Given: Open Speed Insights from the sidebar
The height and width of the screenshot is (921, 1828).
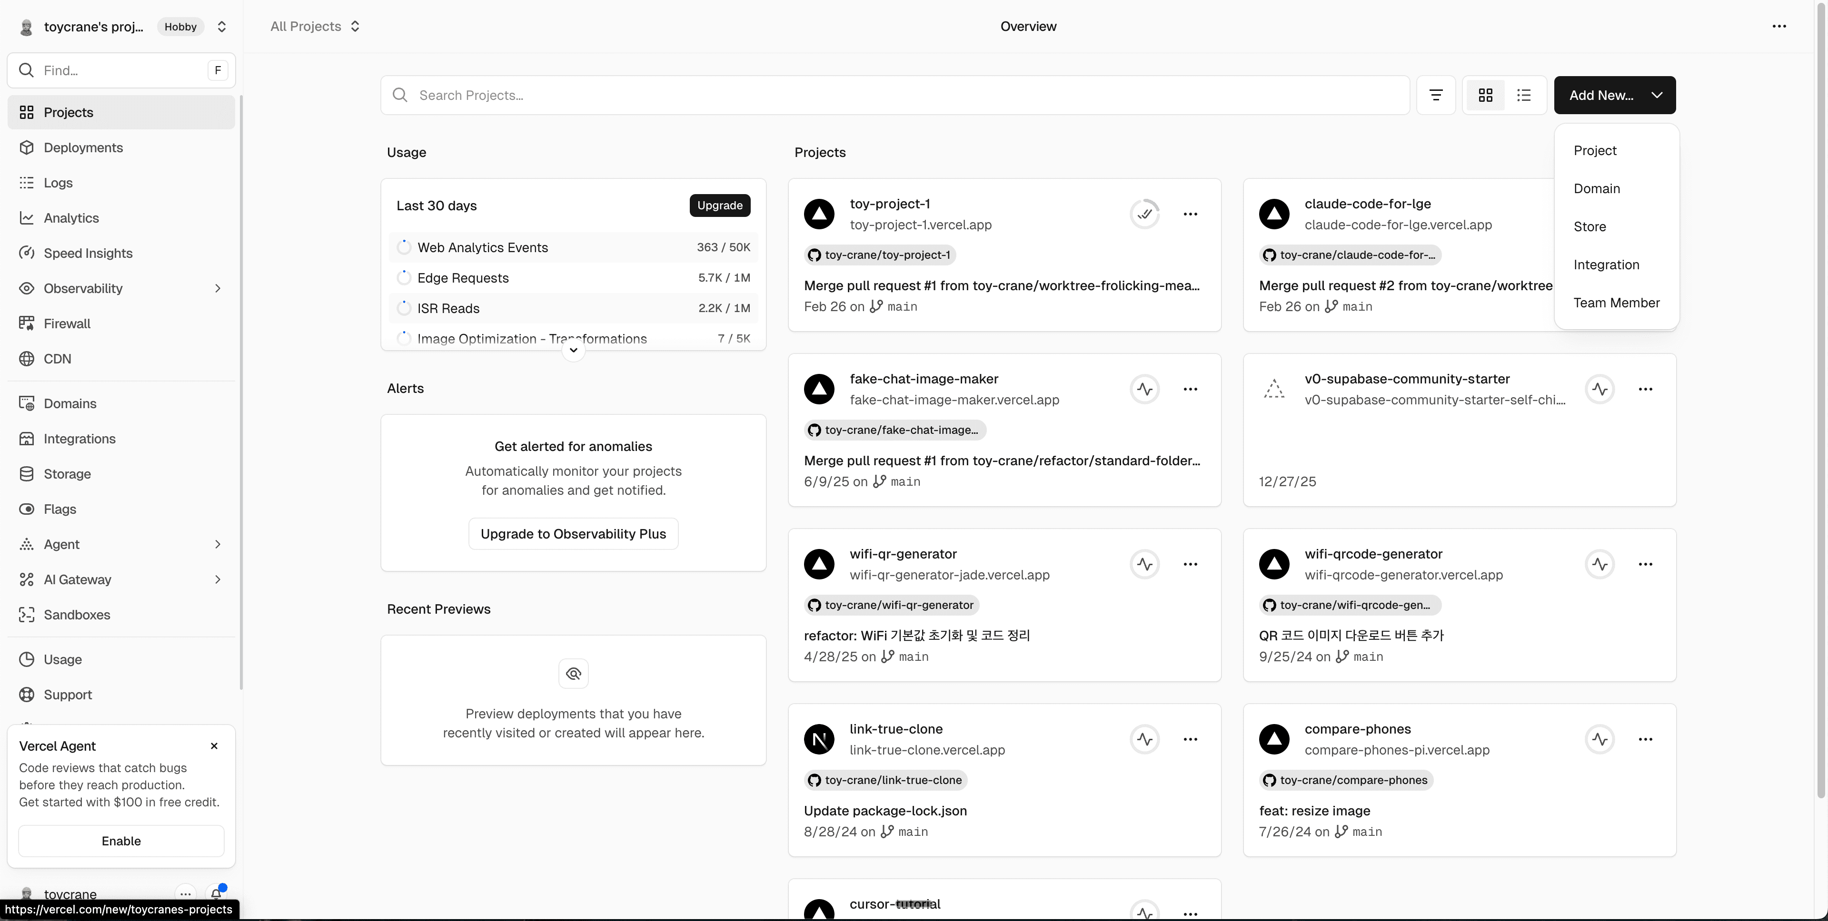Looking at the screenshot, I should [x=88, y=253].
